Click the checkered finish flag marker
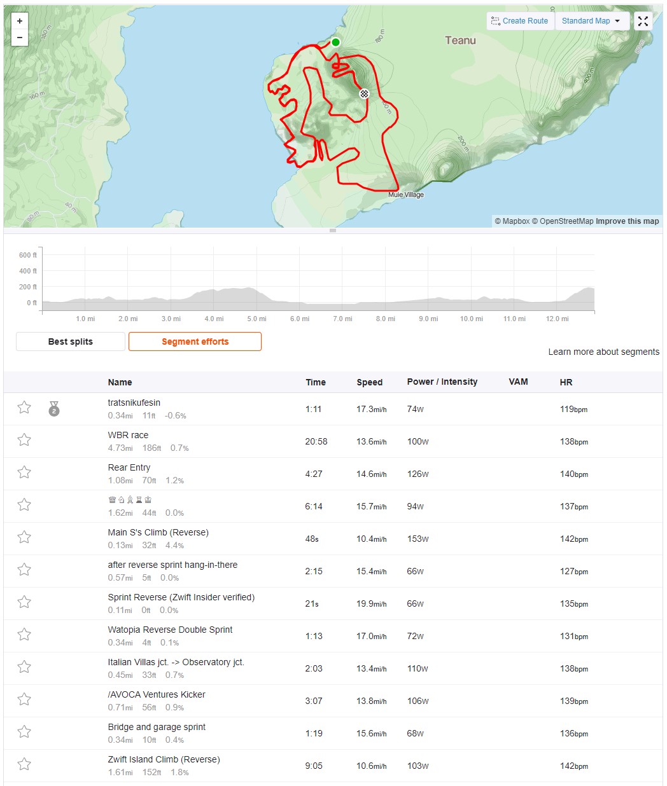The height and width of the screenshot is (786, 667). click(x=364, y=93)
